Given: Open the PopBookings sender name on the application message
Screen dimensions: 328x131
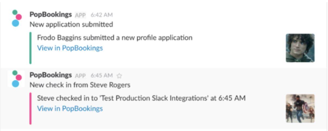Looking at the screenshot, I should click(51, 15).
